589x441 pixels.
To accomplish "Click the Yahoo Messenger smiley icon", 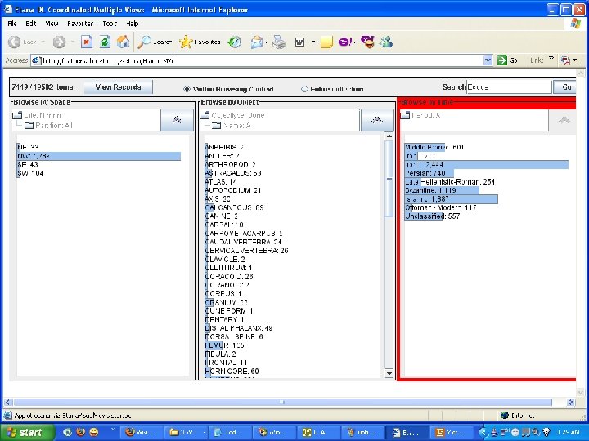I will tap(368, 42).
